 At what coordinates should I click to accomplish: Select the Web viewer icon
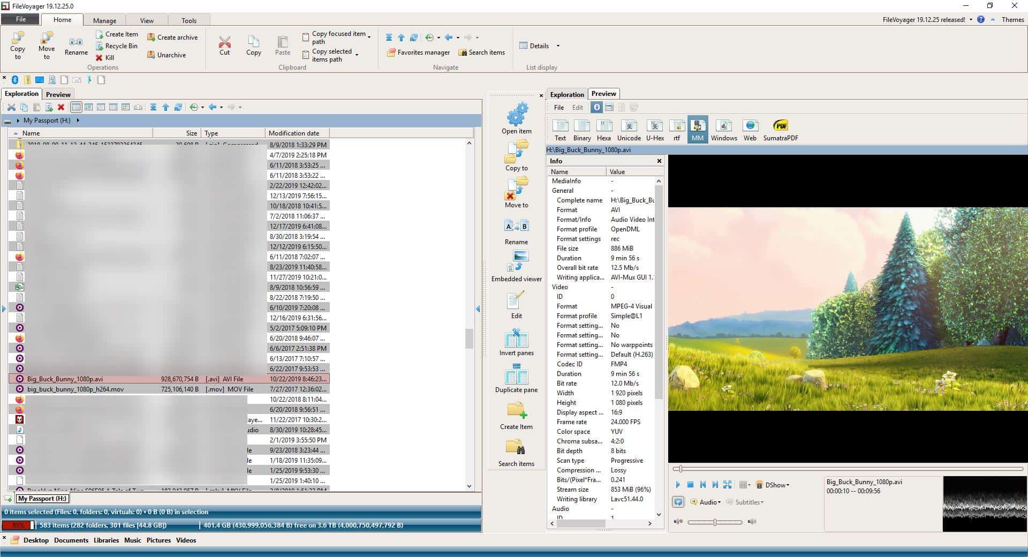750,130
